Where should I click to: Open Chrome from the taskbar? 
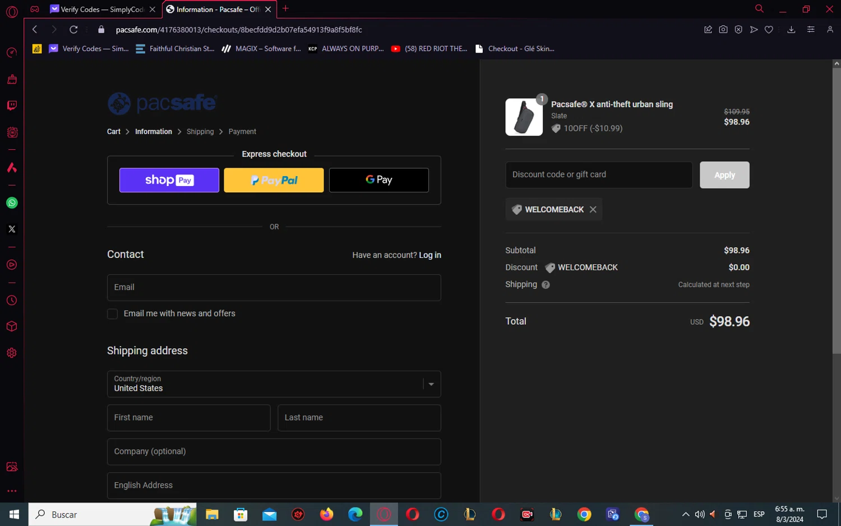pos(584,514)
